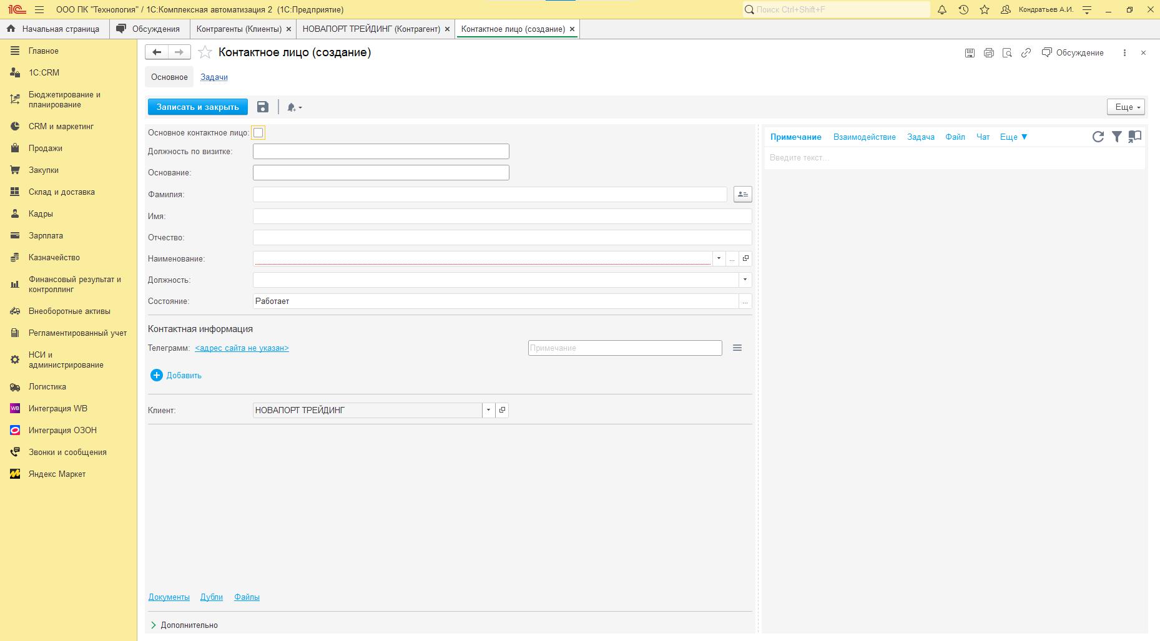The image size is (1160, 641).
Task: Open the Задачи link tab
Action: (214, 77)
